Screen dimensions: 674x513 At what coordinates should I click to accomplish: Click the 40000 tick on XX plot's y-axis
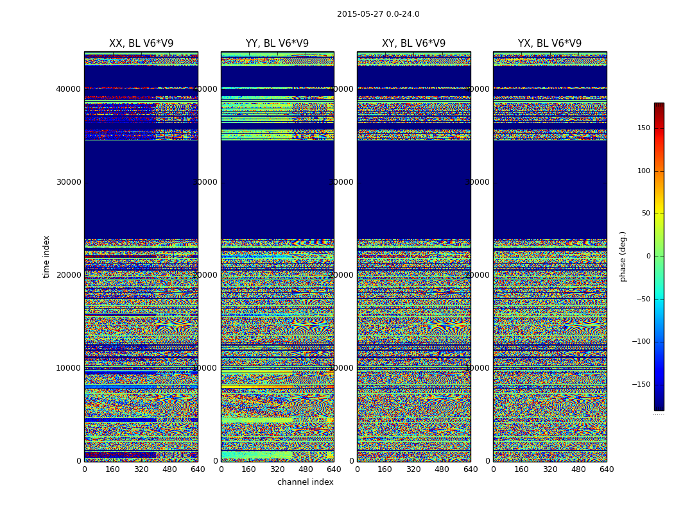click(x=69, y=88)
